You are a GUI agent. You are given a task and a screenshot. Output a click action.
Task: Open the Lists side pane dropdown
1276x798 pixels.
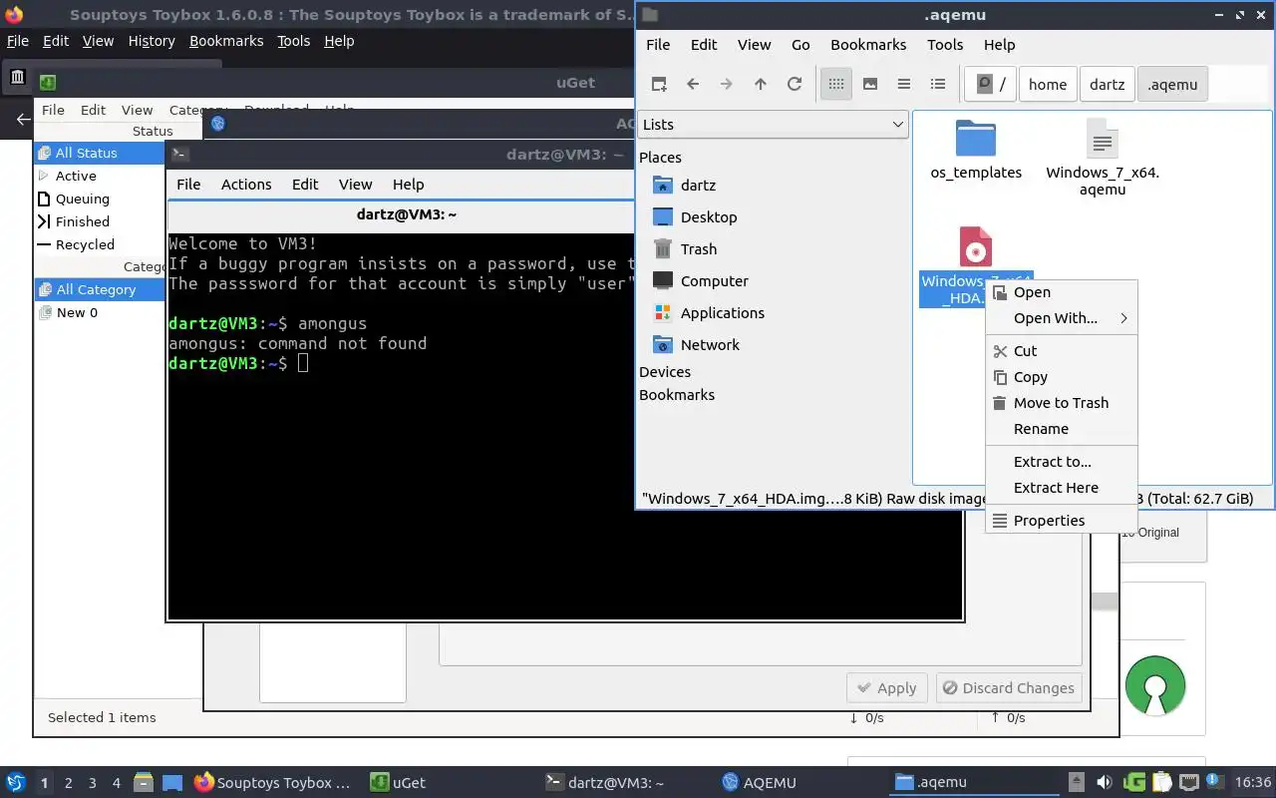point(773,125)
